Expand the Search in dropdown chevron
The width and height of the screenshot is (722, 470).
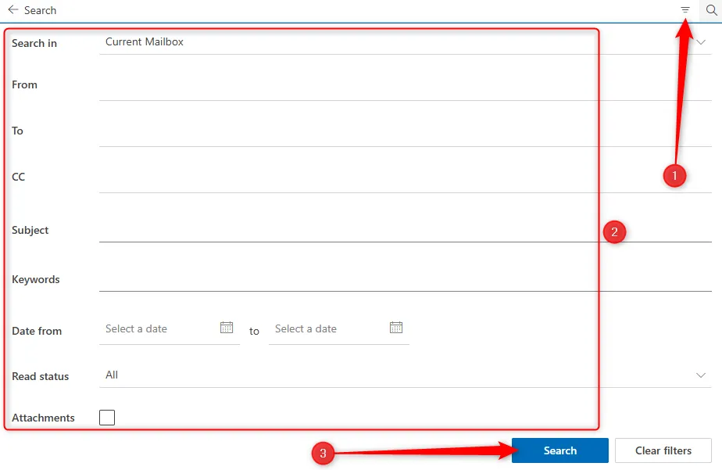pos(701,42)
